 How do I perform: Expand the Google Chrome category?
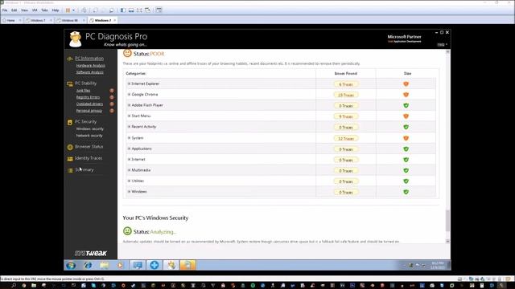point(129,95)
